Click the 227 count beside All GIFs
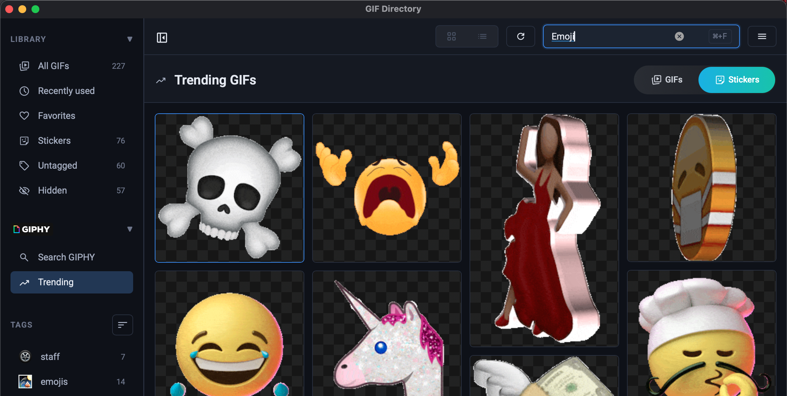Viewport: 787px width, 396px height. (x=118, y=66)
